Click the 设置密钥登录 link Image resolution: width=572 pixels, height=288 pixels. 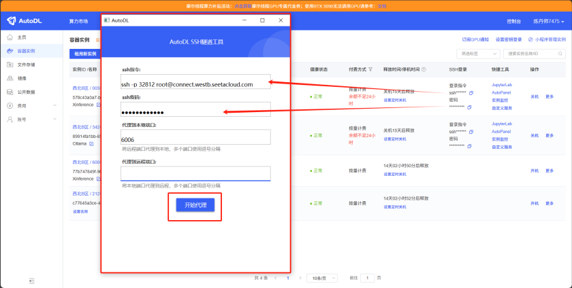pos(509,39)
